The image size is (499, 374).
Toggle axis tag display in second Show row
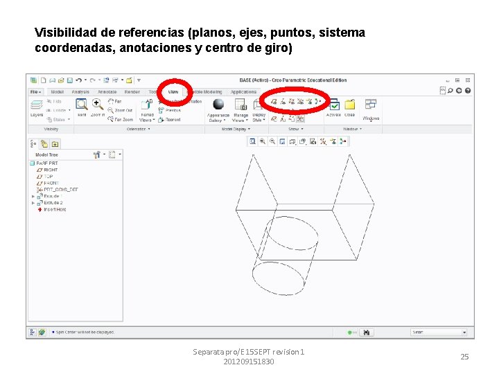coord(283,119)
